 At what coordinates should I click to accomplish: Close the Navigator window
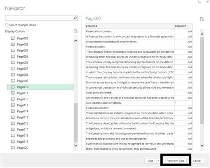click(207, 1)
